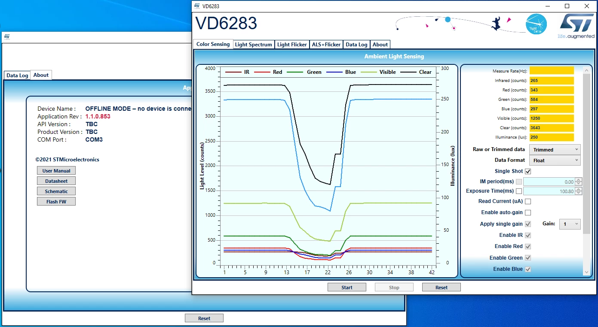Click the Visible counts value 1250
The image size is (598, 327).
tap(552, 118)
